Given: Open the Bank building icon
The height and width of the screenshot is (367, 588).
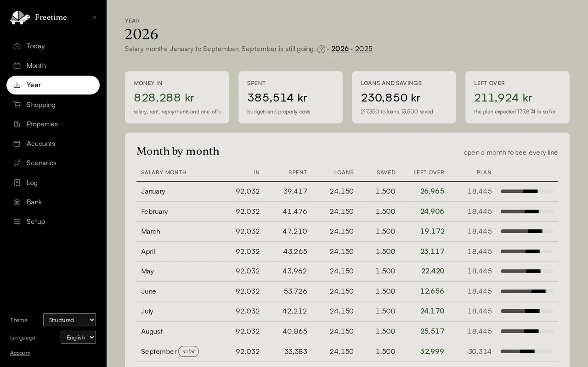Looking at the screenshot, I should 17,202.
